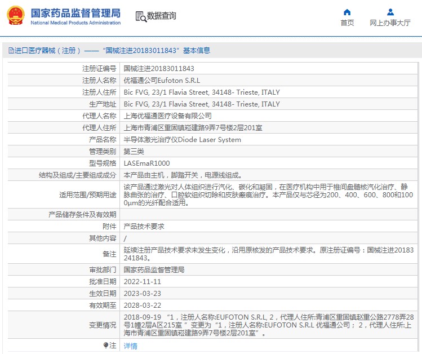Click registration number 国械注进20183011843 in table
This screenshot has width=422, height=354.
154,68
